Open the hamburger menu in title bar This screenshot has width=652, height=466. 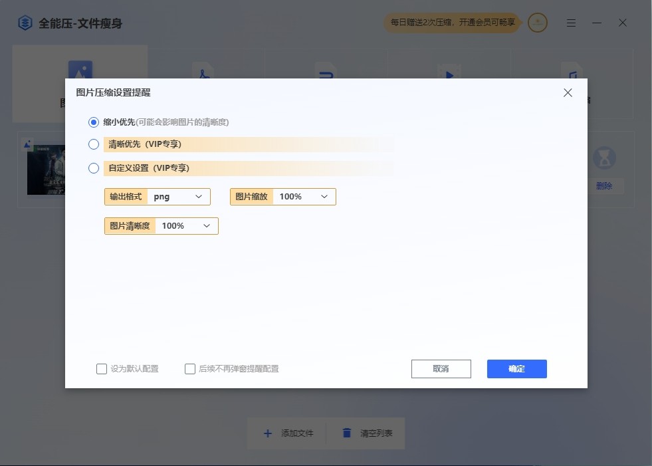(x=571, y=22)
